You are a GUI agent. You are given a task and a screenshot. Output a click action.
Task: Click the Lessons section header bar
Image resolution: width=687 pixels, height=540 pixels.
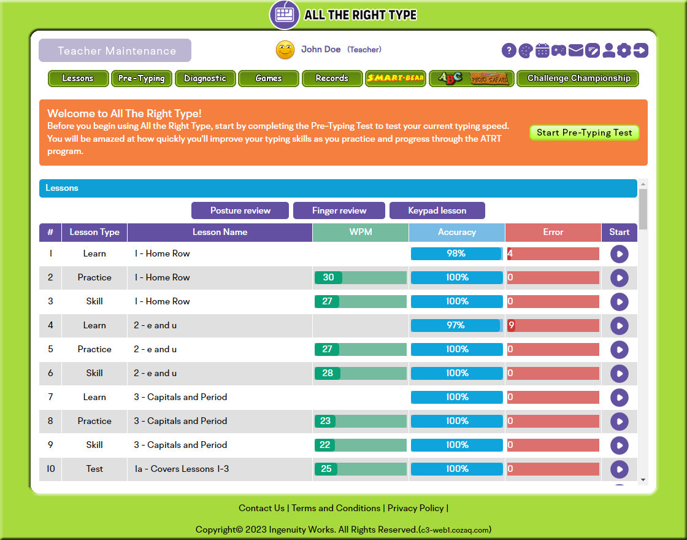coord(338,188)
